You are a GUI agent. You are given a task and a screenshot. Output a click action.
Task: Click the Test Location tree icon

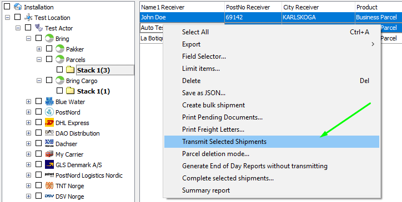click(28, 17)
